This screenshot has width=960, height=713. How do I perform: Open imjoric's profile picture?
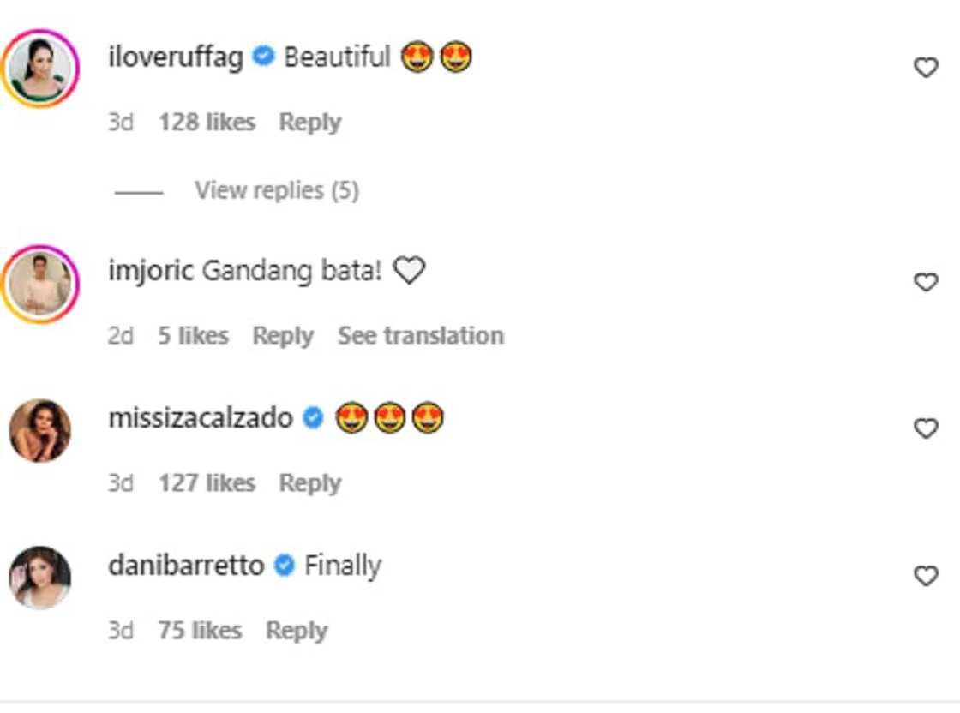[40, 284]
